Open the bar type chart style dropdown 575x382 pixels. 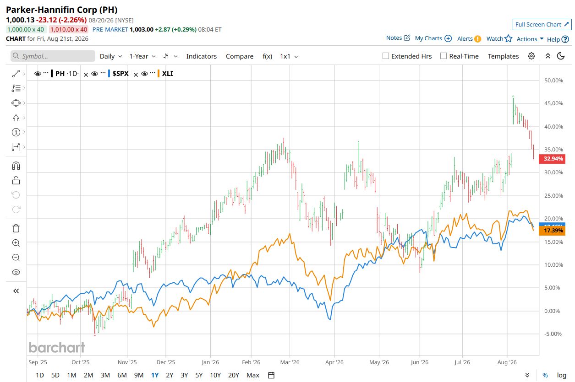pos(171,56)
